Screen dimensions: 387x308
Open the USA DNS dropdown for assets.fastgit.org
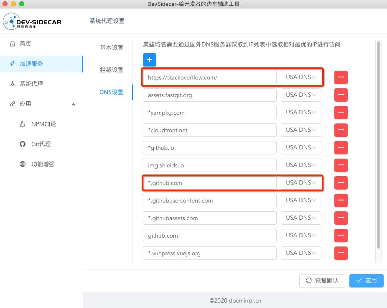[301, 95]
